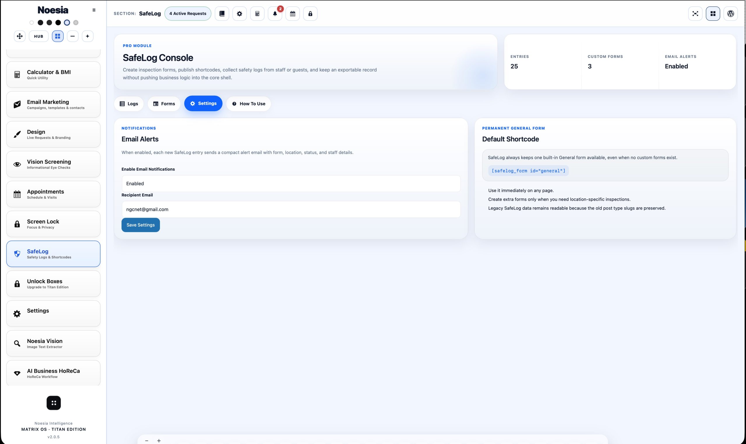The image size is (746, 444).
Task: Open notifications bell with badge 2
Action: click(275, 13)
